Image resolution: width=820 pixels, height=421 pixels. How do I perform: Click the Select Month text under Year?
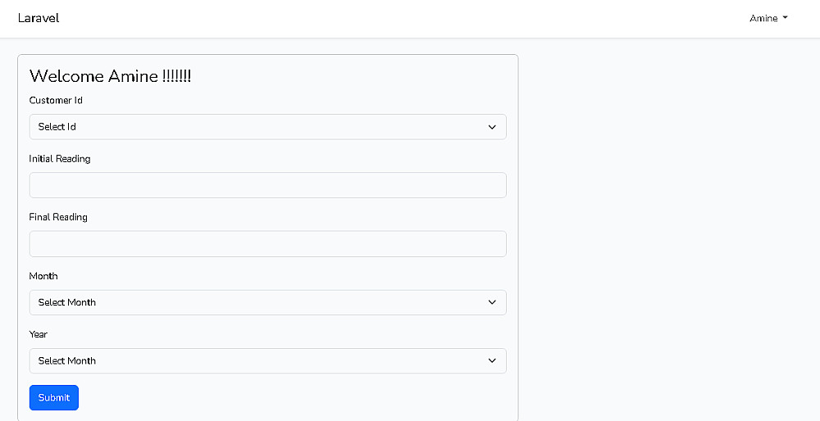pyautogui.click(x=66, y=360)
